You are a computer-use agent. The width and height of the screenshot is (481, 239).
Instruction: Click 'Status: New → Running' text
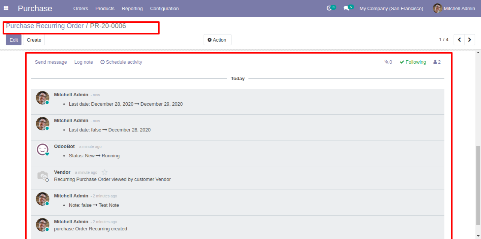click(94, 155)
